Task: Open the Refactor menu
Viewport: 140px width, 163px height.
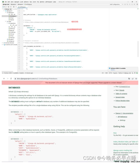Action: pyautogui.click(x=26, y=2)
